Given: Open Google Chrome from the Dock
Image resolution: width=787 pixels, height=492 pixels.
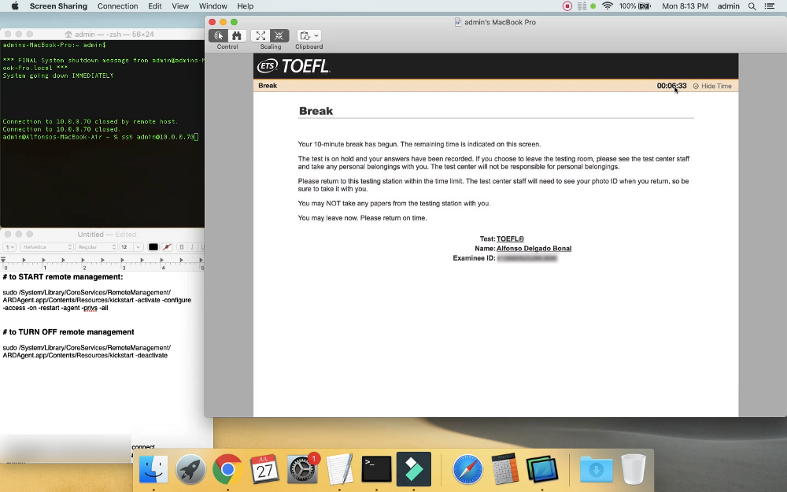Looking at the screenshot, I should point(227,470).
